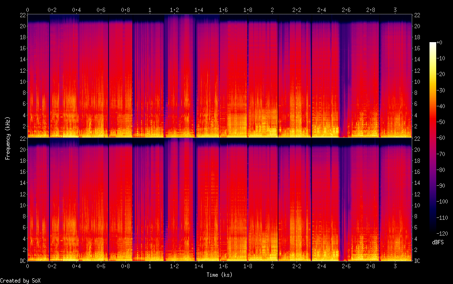The width and height of the screenshot is (453, 284).
Task: Click the "Time (ks)" axis label
Action: pyautogui.click(x=220, y=275)
